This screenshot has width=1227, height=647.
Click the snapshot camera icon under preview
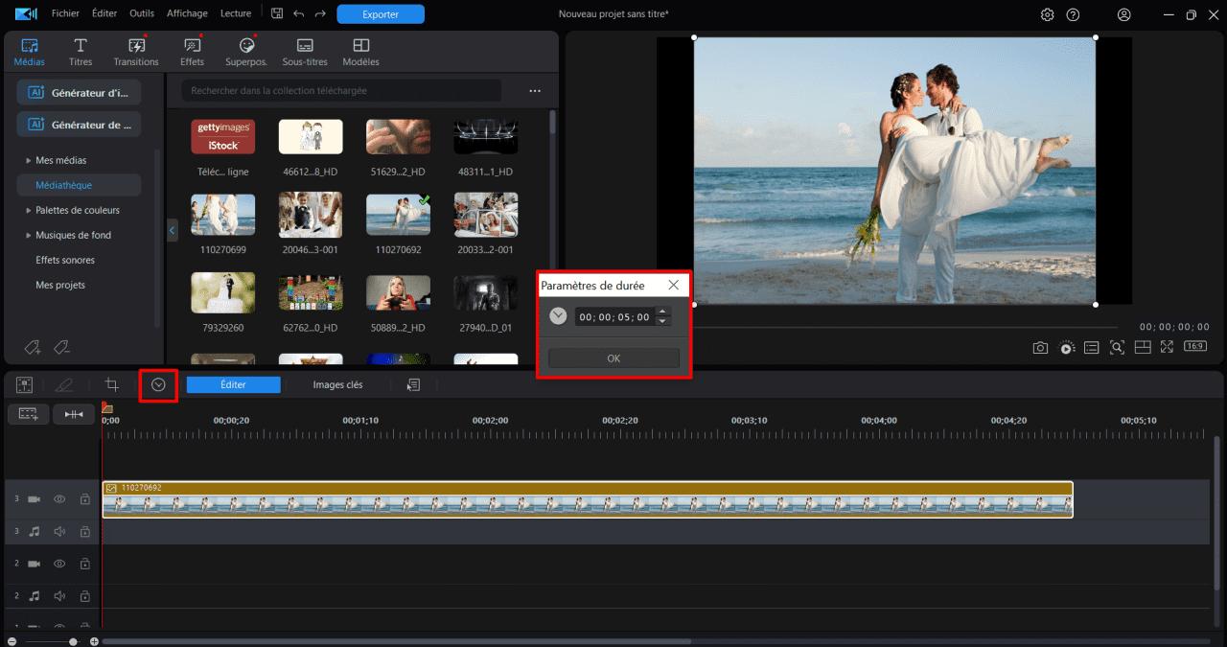point(1040,347)
